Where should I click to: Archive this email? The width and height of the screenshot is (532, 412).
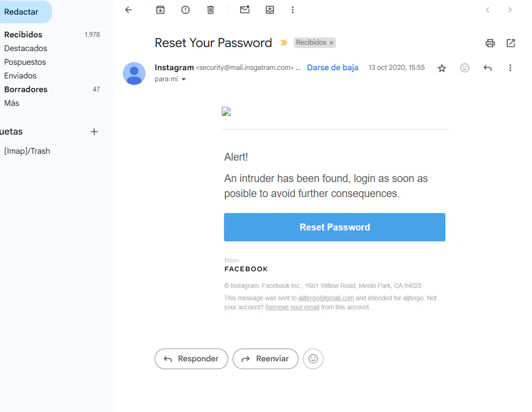160,10
